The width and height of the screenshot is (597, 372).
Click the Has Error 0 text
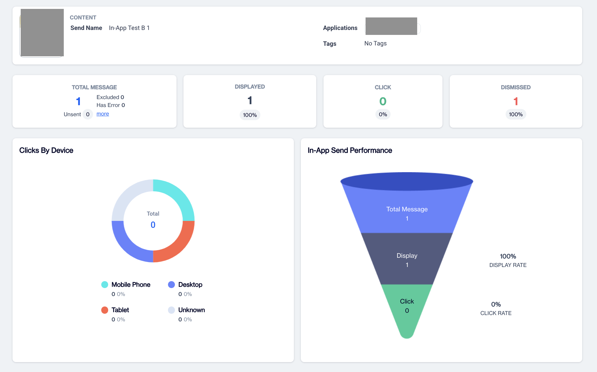(111, 105)
